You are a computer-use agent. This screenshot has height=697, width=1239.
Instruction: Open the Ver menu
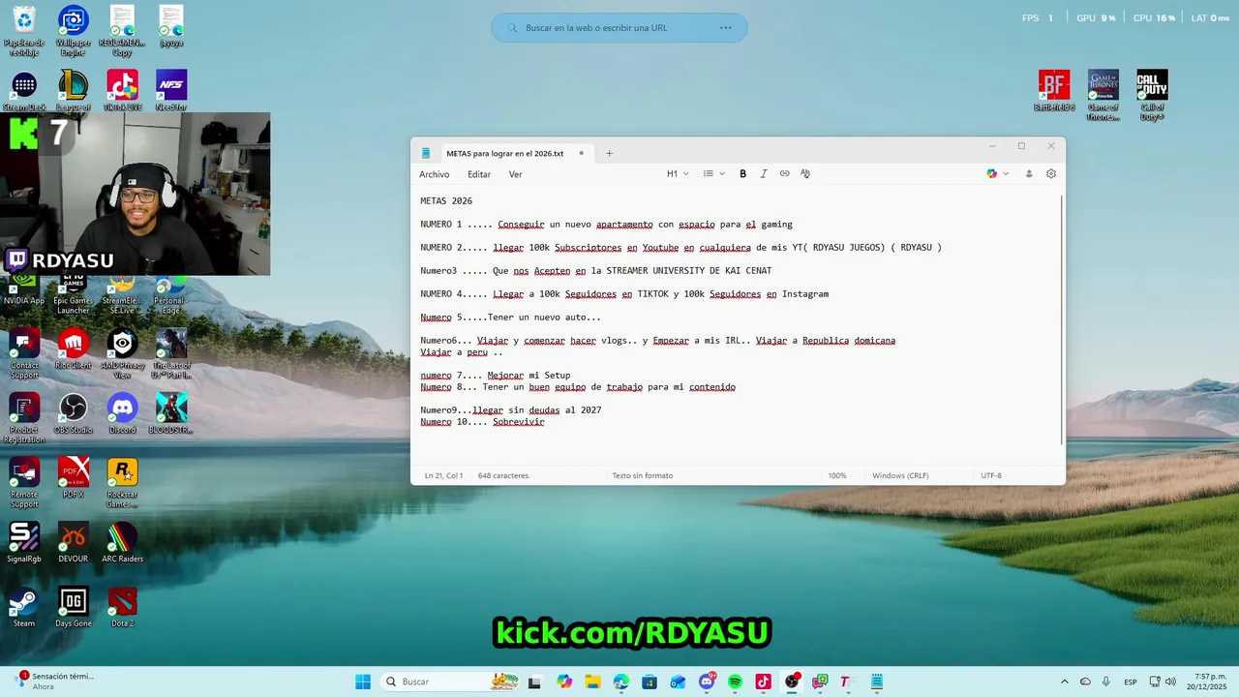pos(515,174)
